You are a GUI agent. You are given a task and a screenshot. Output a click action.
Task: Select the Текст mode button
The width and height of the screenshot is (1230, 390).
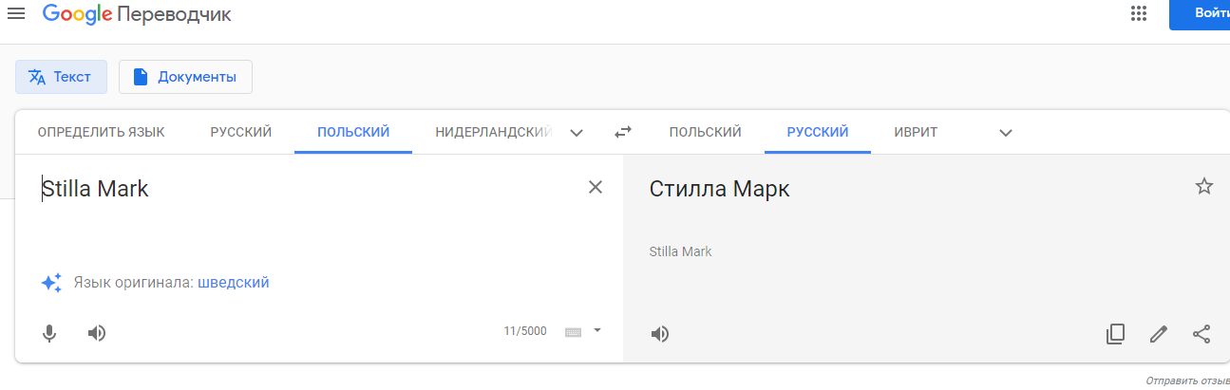(x=61, y=77)
